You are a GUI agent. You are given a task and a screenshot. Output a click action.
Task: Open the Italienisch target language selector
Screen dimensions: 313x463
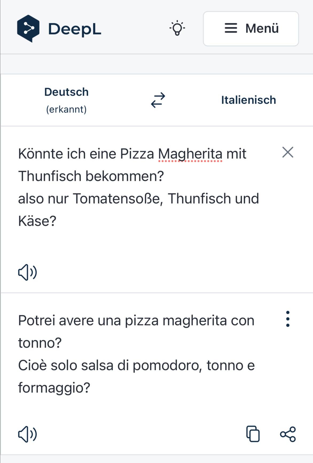point(248,100)
